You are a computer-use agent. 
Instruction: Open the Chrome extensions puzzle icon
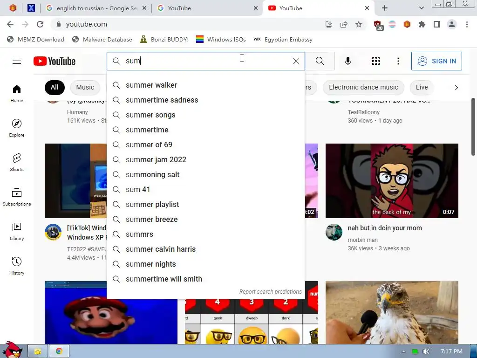point(422,24)
